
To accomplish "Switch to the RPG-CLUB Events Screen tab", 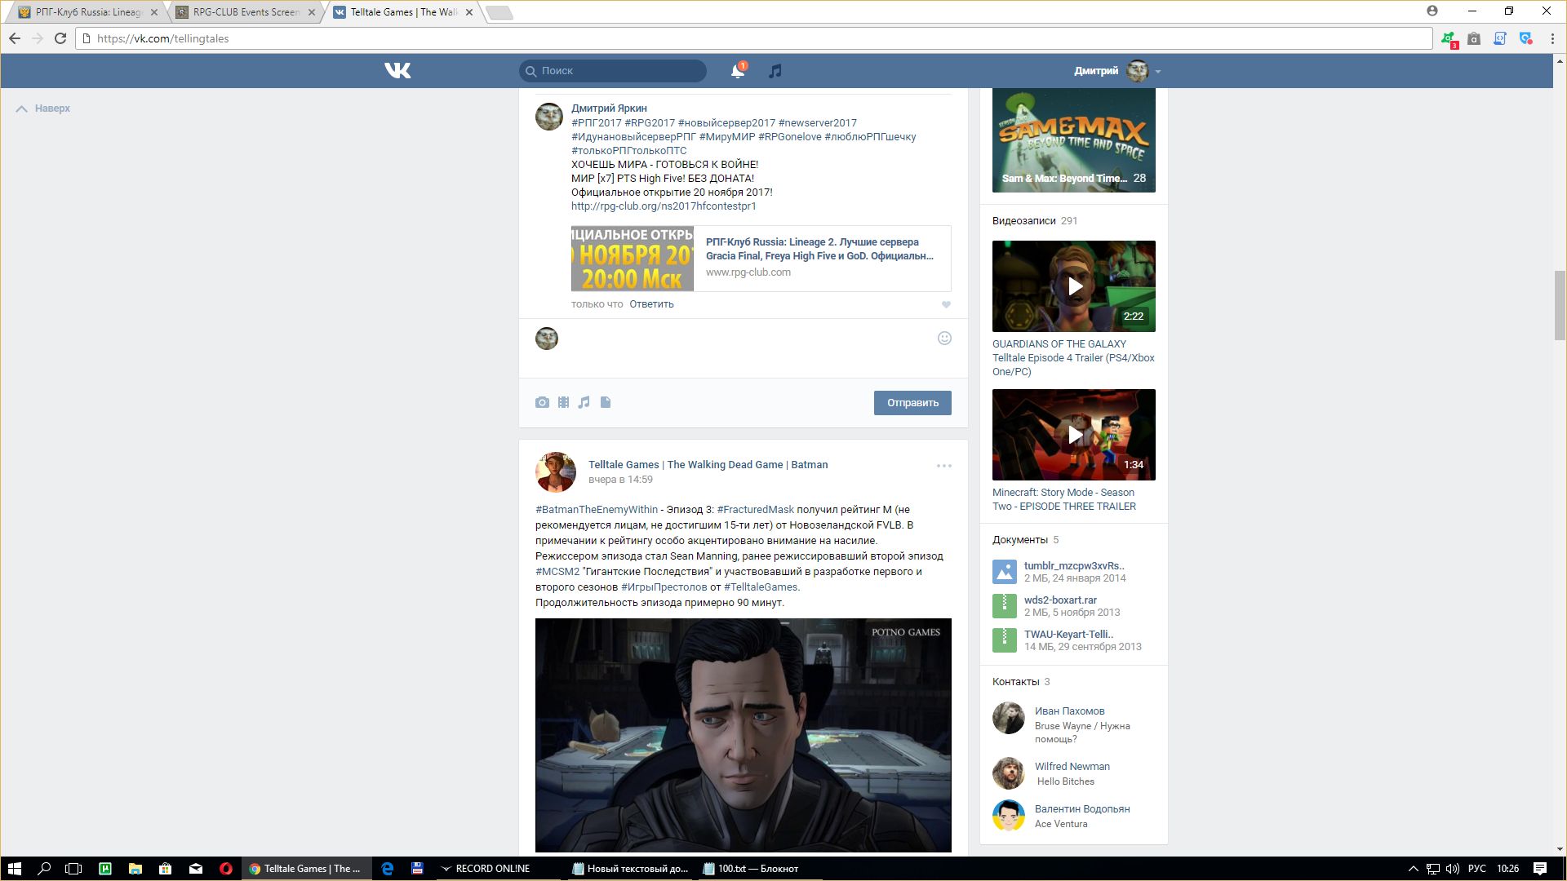I will (x=246, y=12).
